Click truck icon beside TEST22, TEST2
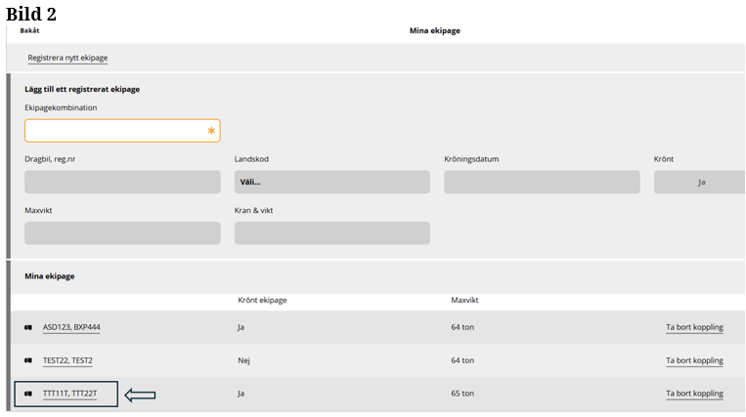The image size is (746, 417). click(x=29, y=361)
